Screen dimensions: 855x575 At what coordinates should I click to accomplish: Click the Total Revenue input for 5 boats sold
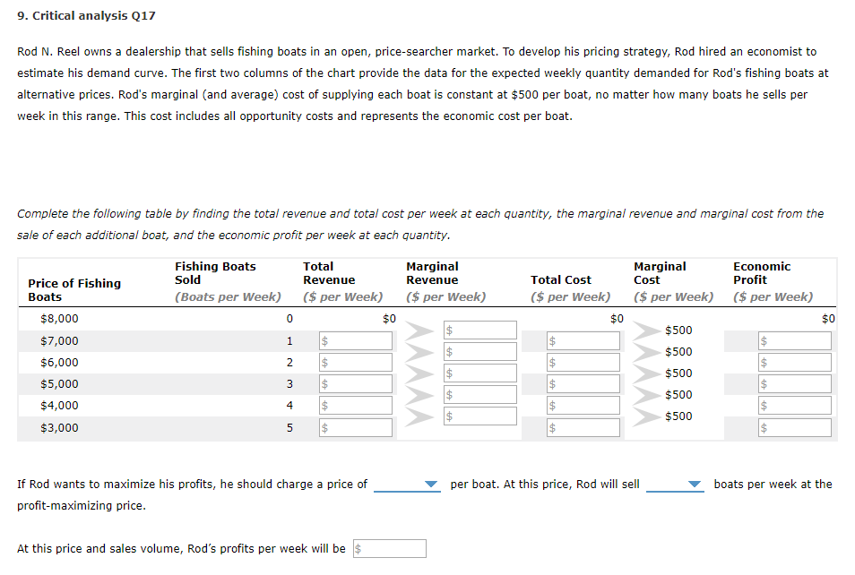pos(355,427)
